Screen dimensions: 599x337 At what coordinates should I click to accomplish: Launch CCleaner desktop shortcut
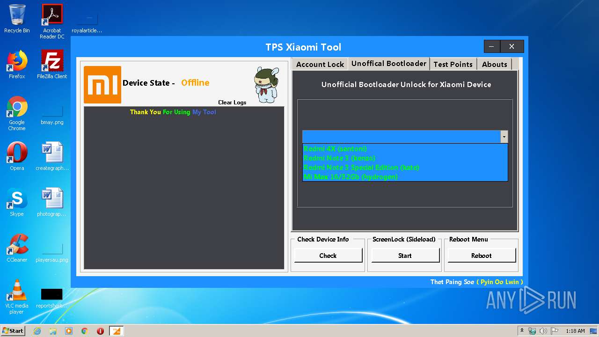[x=17, y=248]
